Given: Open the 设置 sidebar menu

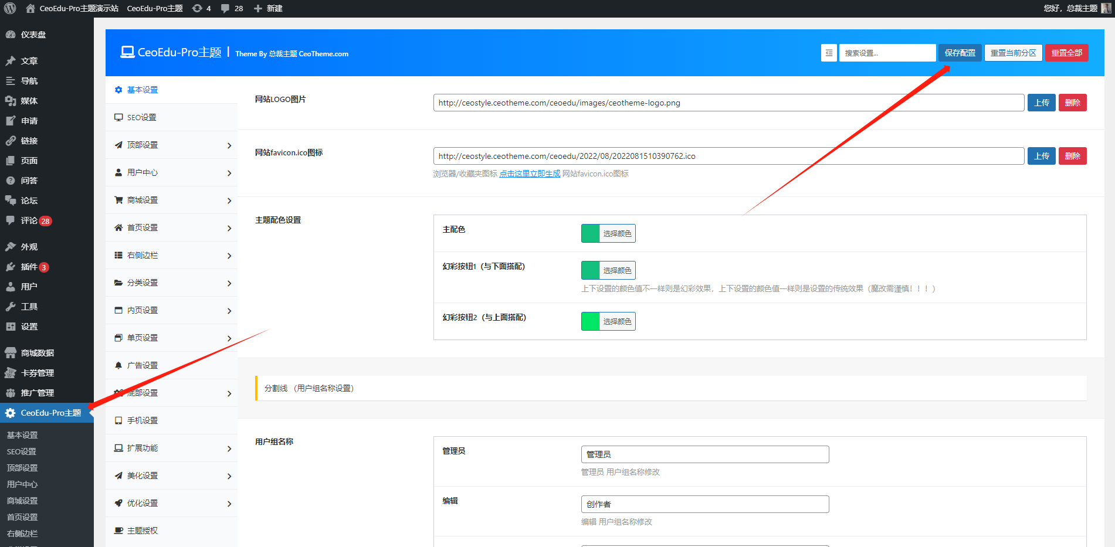Looking at the screenshot, I should [x=47, y=327].
